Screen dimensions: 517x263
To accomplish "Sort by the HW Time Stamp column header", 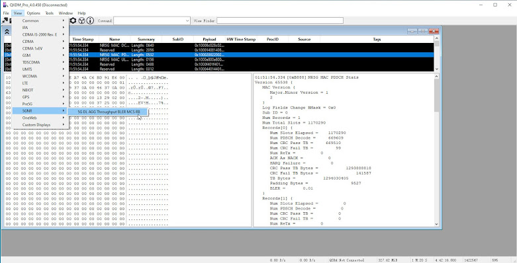I will pyautogui.click(x=241, y=39).
